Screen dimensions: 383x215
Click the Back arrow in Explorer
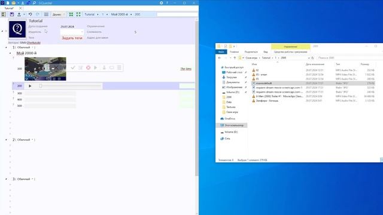[x=220, y=58]
